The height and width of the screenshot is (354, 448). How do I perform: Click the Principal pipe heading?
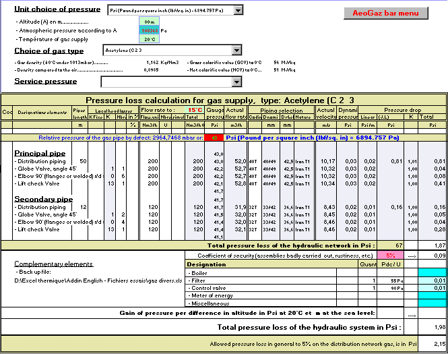click(x=40, y=154)
